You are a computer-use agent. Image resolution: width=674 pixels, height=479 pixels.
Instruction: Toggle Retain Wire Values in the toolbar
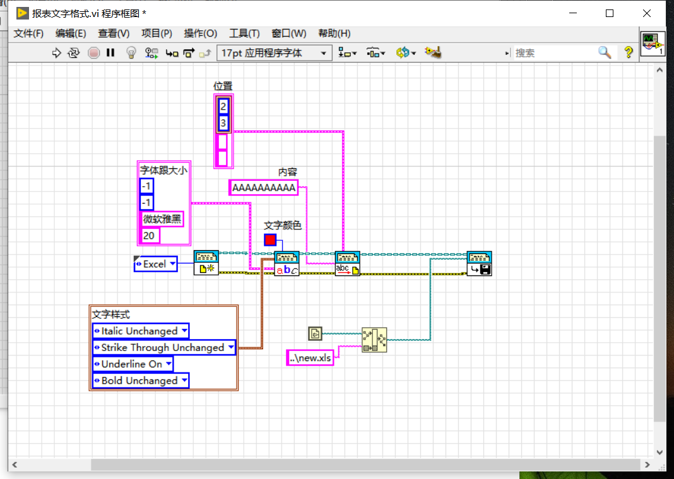coord(151,53)
